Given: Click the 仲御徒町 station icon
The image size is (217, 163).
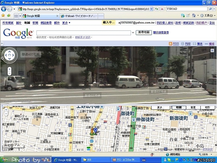Looking at the screenshot, I should tap(134, 120).
